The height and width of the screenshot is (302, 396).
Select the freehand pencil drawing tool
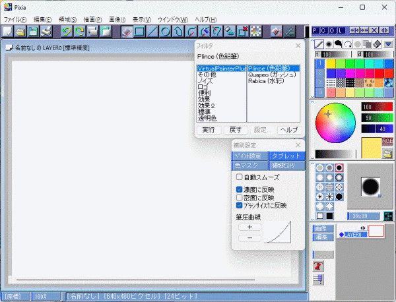pos(127,32)
